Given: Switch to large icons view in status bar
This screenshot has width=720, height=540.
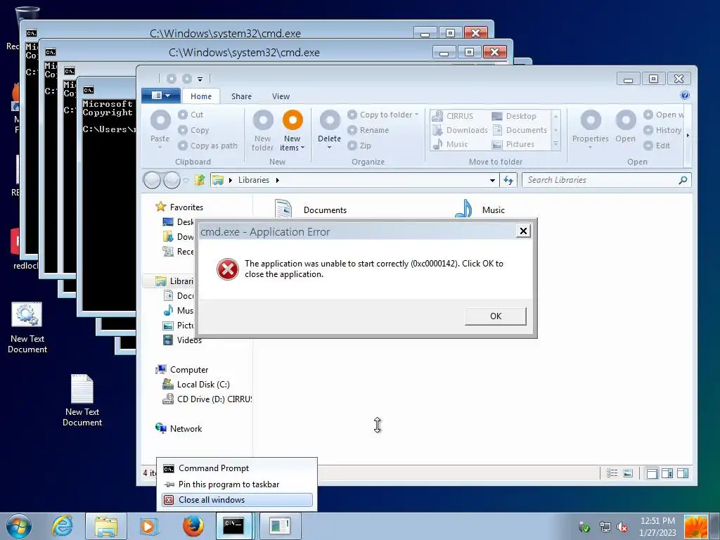Looking at the screenshot, I should tap(628, 473).
